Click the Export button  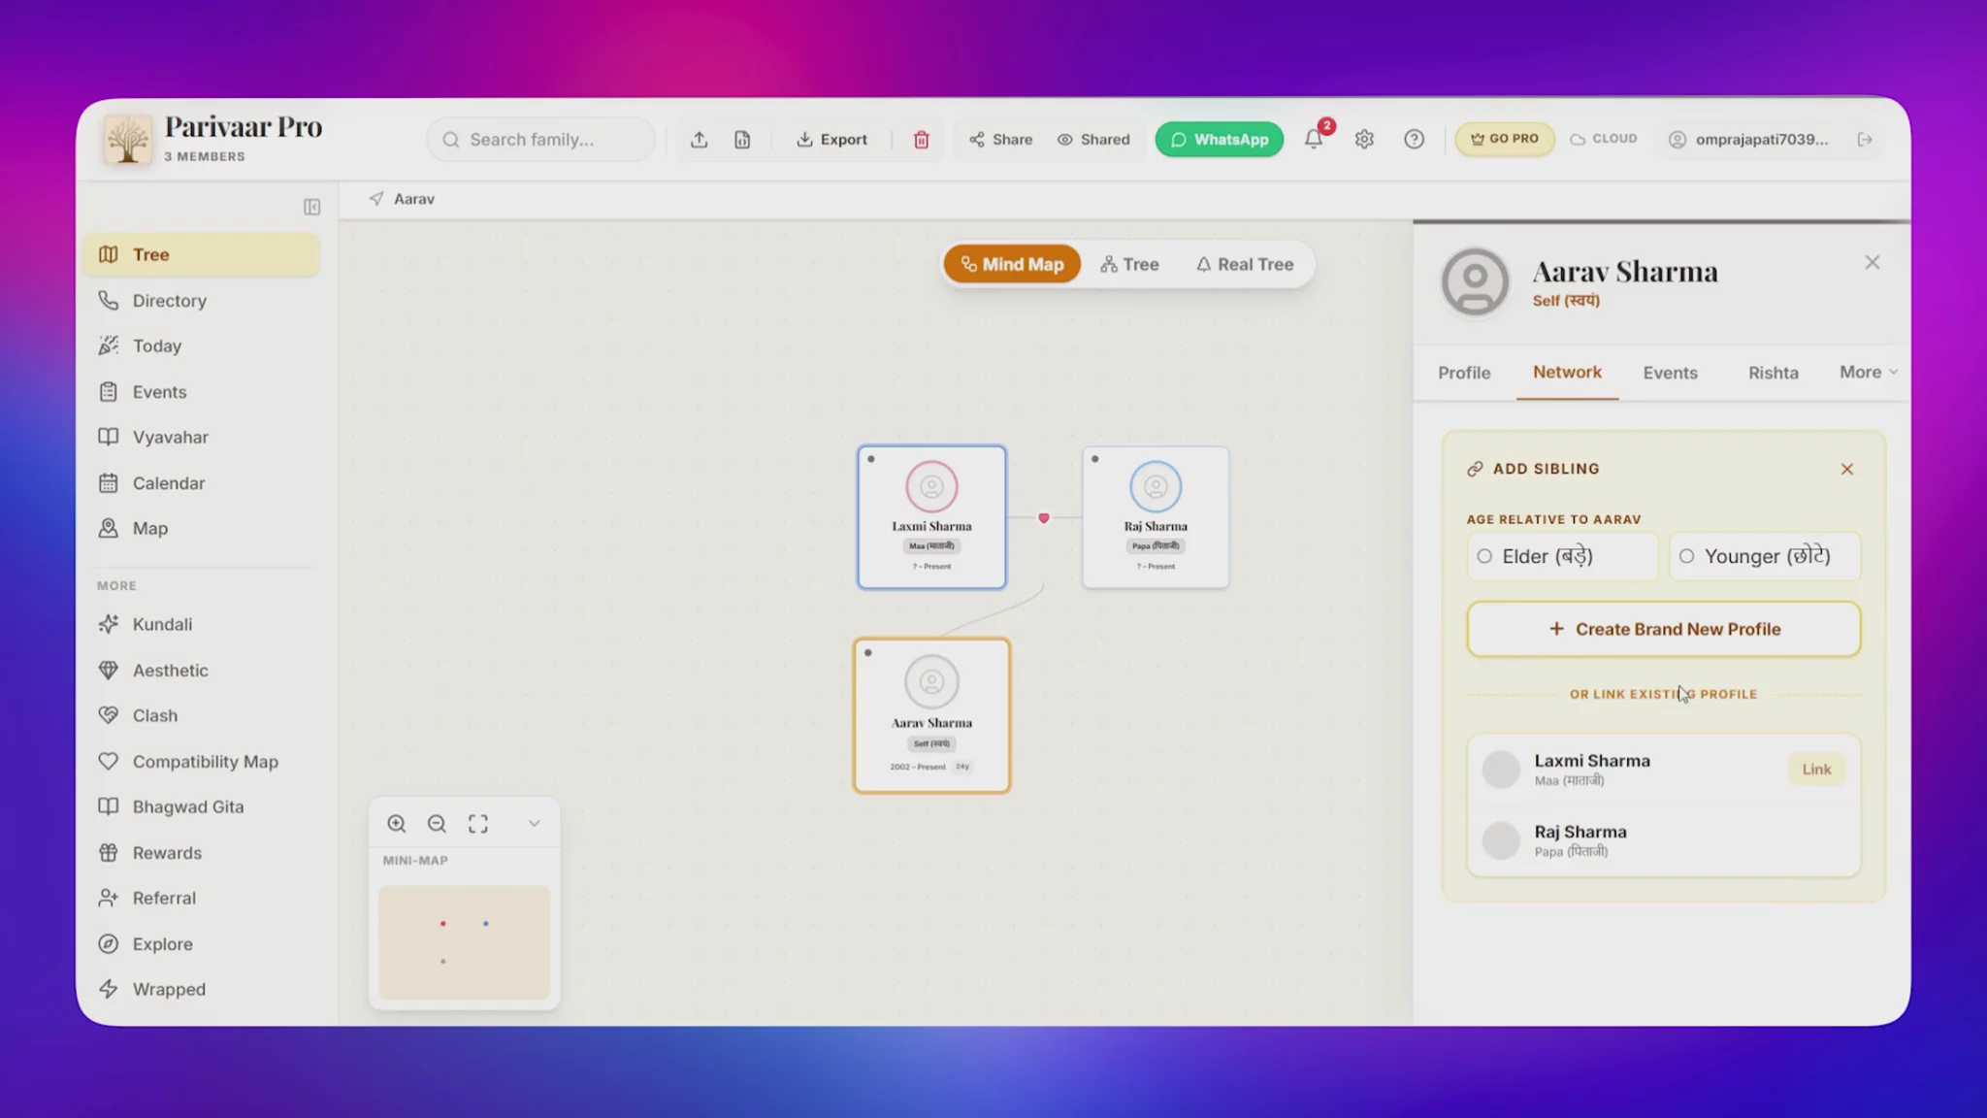point(831,140)
